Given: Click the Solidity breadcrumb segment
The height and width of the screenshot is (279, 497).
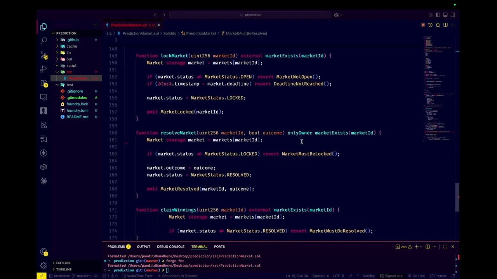Looking at the screenshot, I should pos(169,33).
